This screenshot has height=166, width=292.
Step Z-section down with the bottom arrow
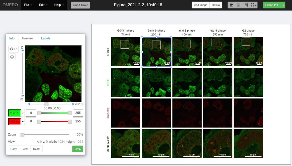pos(23,96)
